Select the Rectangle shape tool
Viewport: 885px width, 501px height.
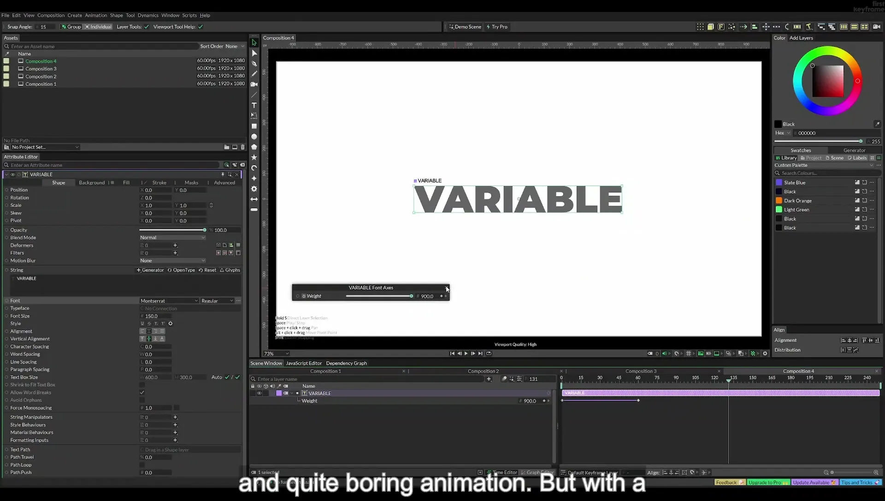click(254, 126)
